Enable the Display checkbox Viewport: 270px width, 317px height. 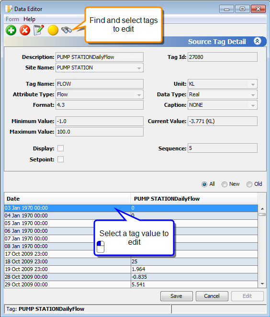click(60, 148)
